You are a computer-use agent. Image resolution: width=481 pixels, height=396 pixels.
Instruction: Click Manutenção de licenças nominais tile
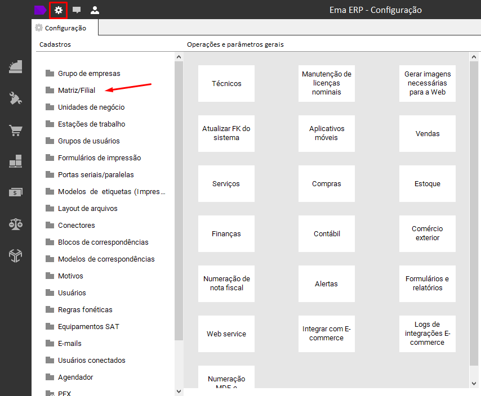coord(327,83)
